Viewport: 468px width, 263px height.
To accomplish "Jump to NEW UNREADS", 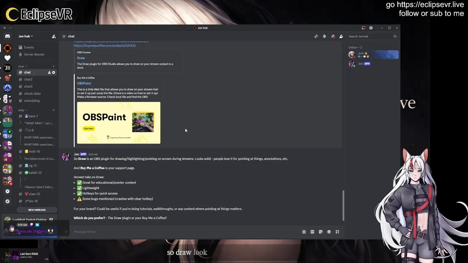I will [37, 210].
